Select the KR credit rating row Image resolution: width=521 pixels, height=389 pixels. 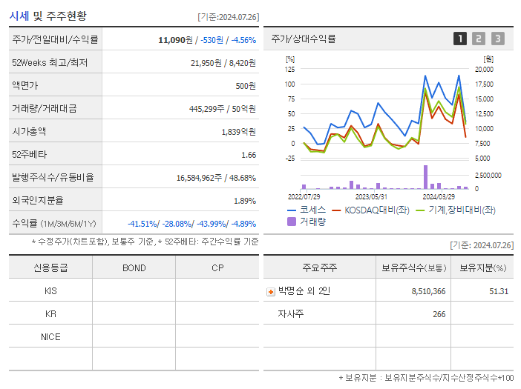134,313
